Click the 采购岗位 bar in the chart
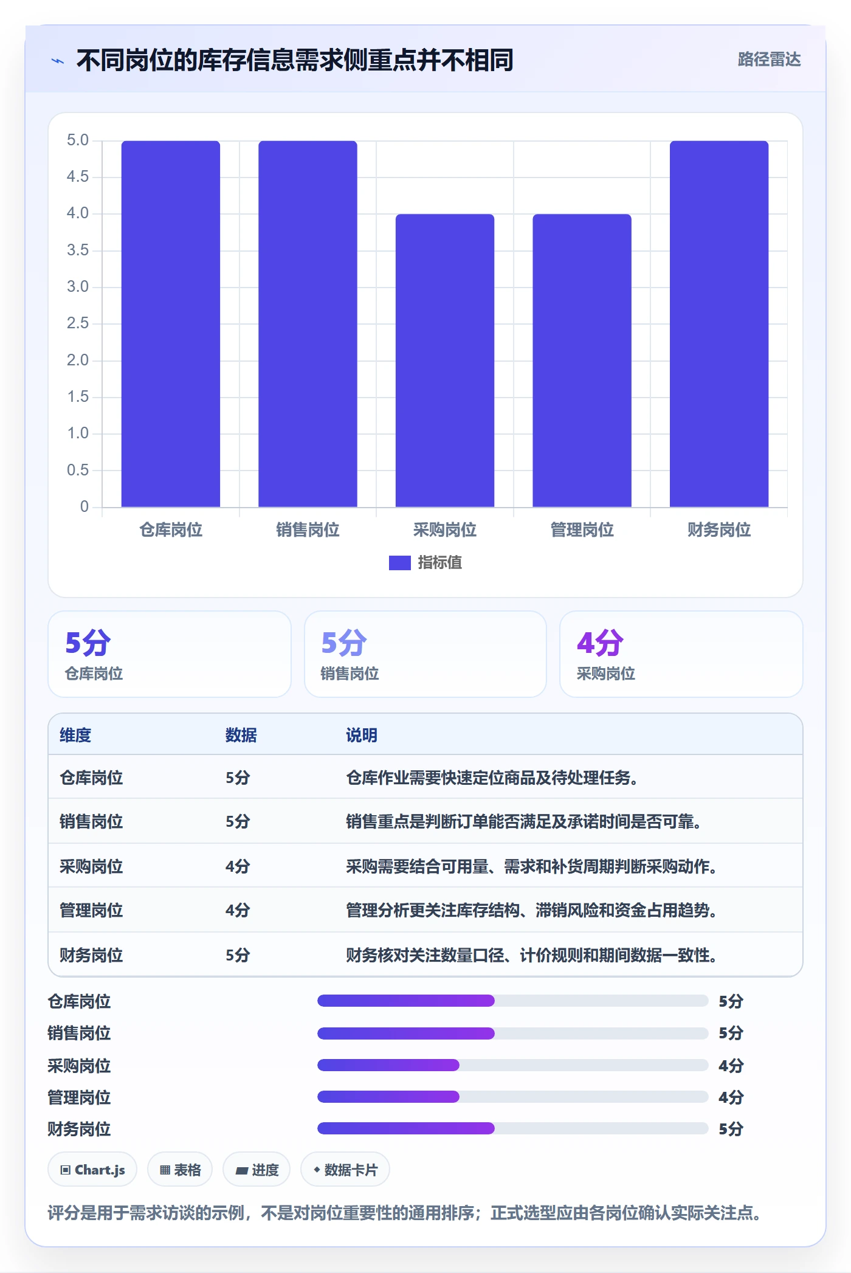This screenshot has width=851, height=1273. [445, 361]
